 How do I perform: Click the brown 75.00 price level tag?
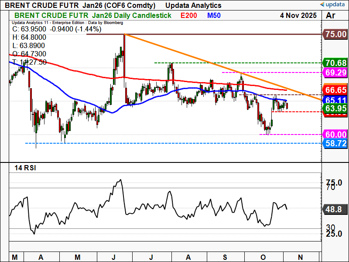tap(335, 34)
